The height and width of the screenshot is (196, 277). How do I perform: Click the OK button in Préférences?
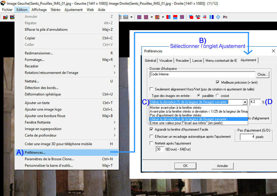[185, 166]
